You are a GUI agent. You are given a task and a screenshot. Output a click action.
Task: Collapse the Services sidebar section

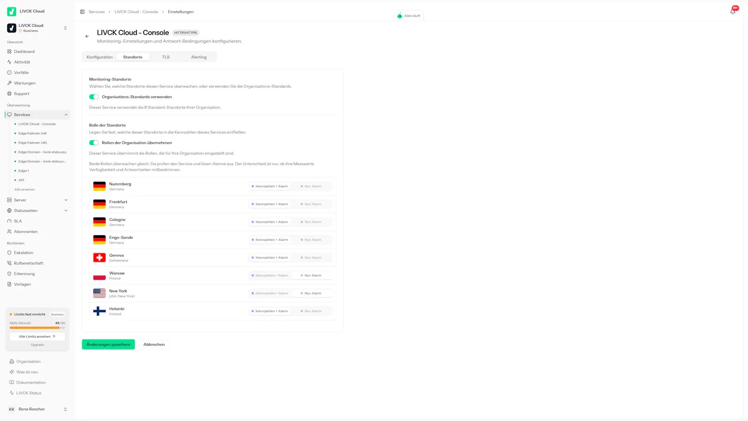click(x=66, y=115)
